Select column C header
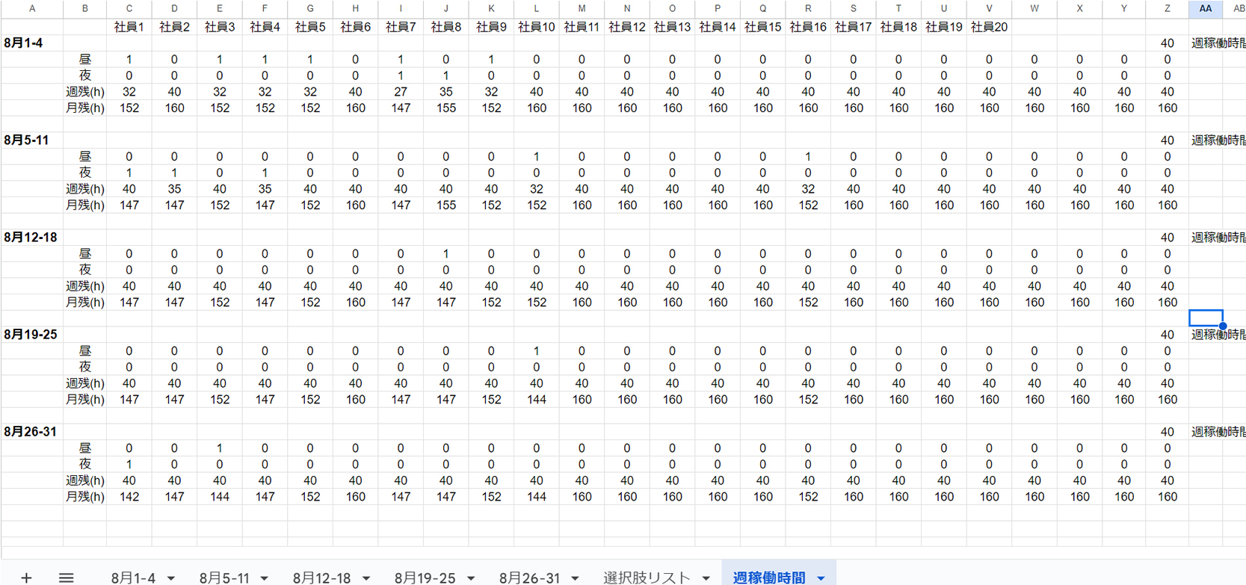This screenshot has width=1246, height=585. (129, 9)
